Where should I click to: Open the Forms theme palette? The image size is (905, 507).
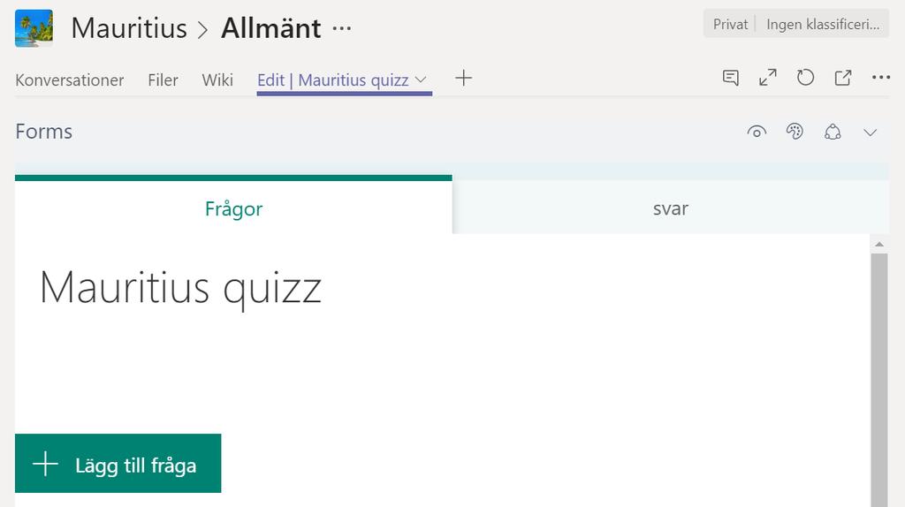tap(795, 132)
